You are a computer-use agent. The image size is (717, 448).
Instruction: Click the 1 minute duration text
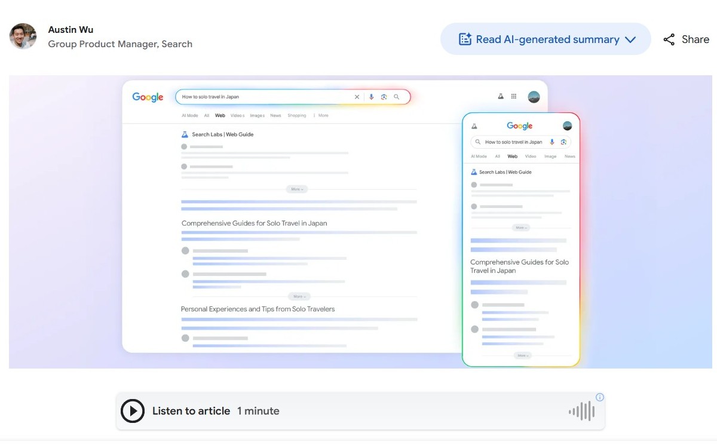pos(258,411)
